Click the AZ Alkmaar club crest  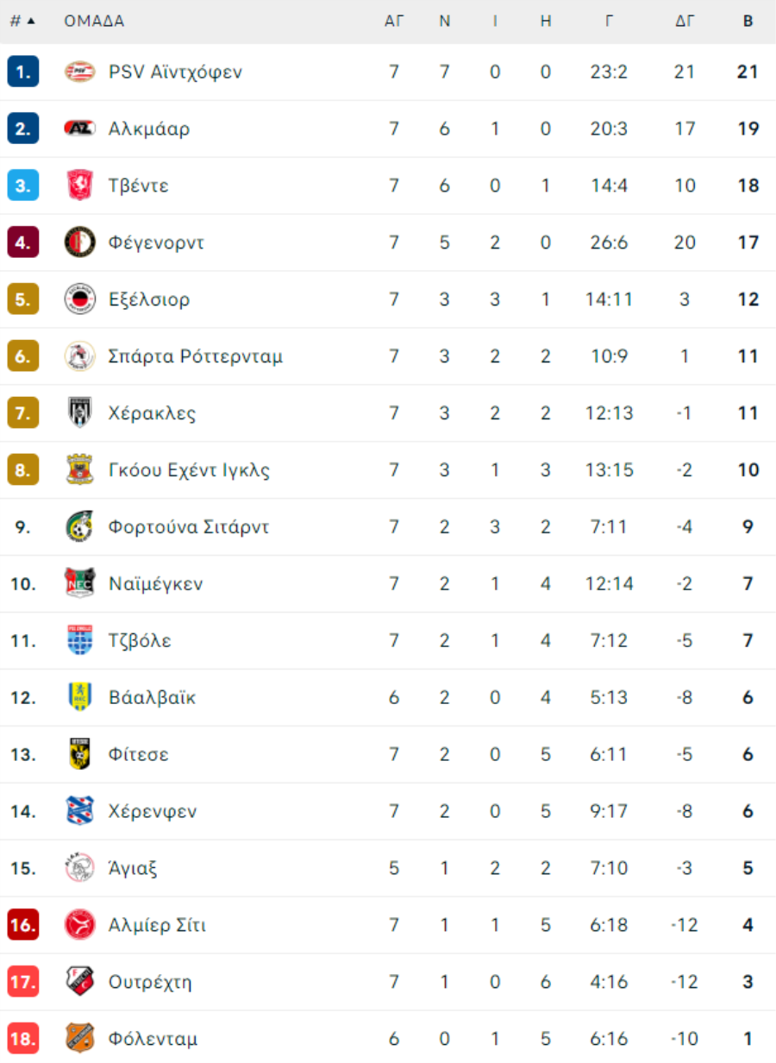(80, 129)
